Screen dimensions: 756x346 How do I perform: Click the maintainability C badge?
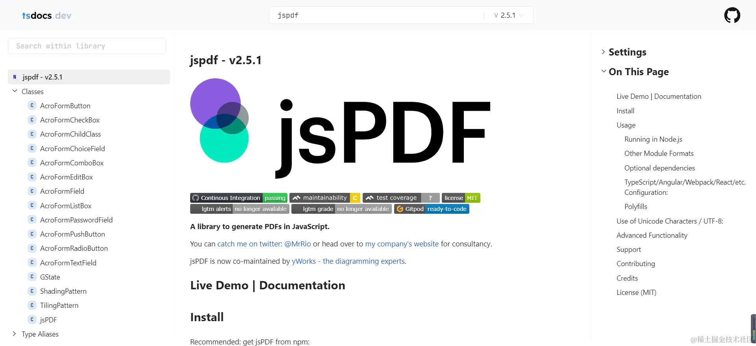coord(325,198)
